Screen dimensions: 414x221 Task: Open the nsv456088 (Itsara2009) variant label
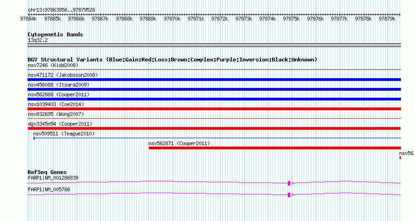(59, 85)
